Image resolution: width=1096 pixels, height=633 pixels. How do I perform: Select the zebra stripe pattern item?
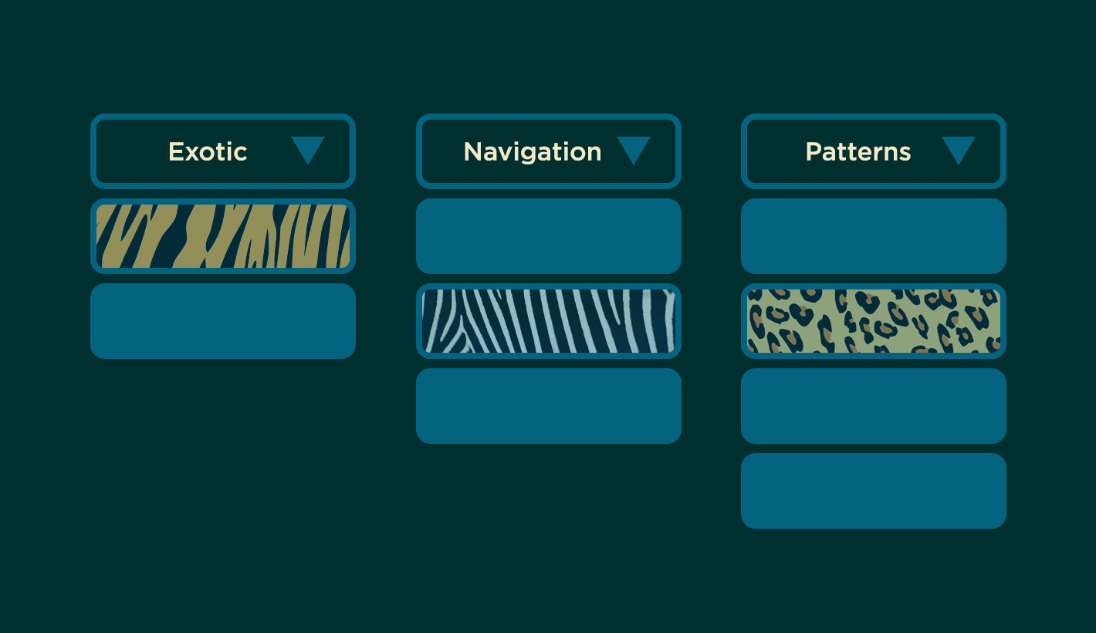(x=549, y=321)
